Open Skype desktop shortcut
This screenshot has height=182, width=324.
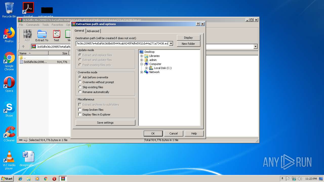point(9,109)
